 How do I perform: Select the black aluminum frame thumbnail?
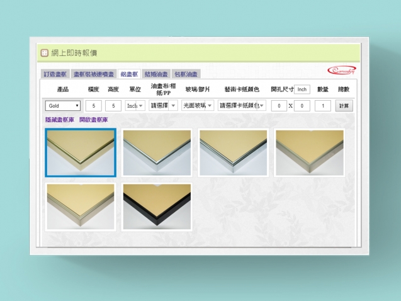tap(157, 207)
